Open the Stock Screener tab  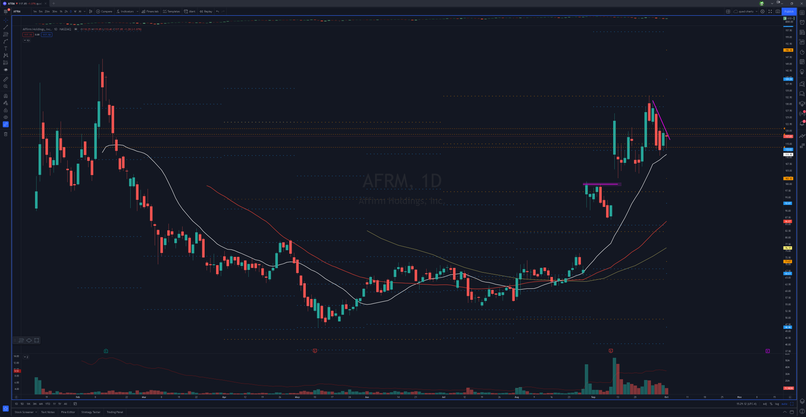[x=24, y=412]
